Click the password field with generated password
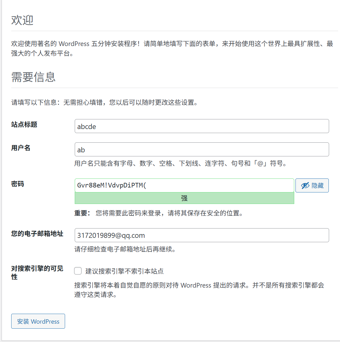The width and height of the screenshot is (340, 342). [x=184, y=185]
